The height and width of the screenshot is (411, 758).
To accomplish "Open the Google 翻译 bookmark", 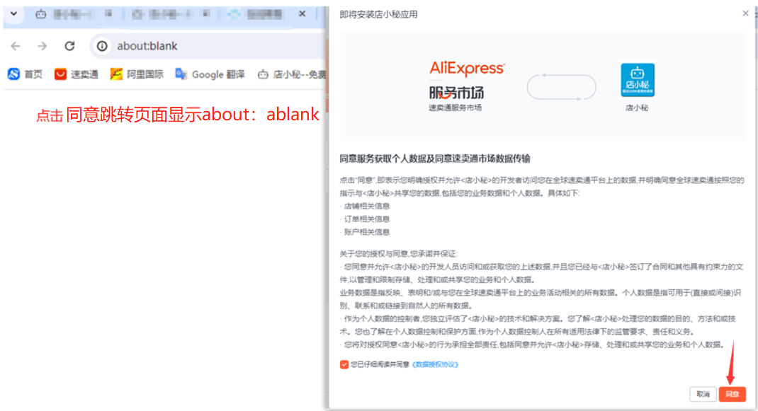I will 210,74.
